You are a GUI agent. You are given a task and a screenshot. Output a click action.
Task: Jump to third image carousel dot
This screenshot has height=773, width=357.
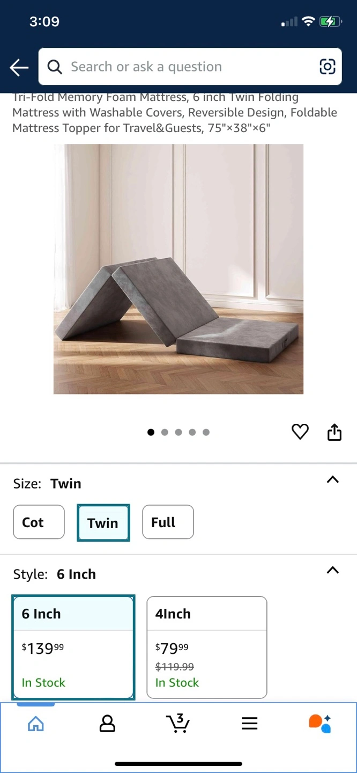[x=178, y=432]
